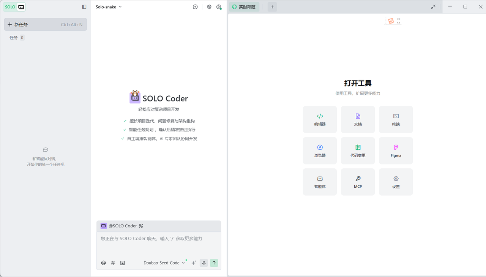Click the 使用工具，扩展更多能力 subtitle
Image resolution: width=486 pixels, height=277 pixels.
click(358, 93)
